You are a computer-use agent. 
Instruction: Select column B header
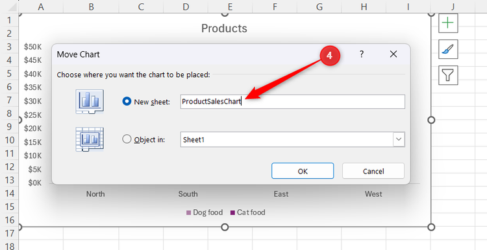(91, 6)
